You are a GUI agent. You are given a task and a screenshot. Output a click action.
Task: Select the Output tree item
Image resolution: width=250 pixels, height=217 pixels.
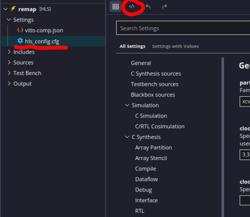coord(22,83)
